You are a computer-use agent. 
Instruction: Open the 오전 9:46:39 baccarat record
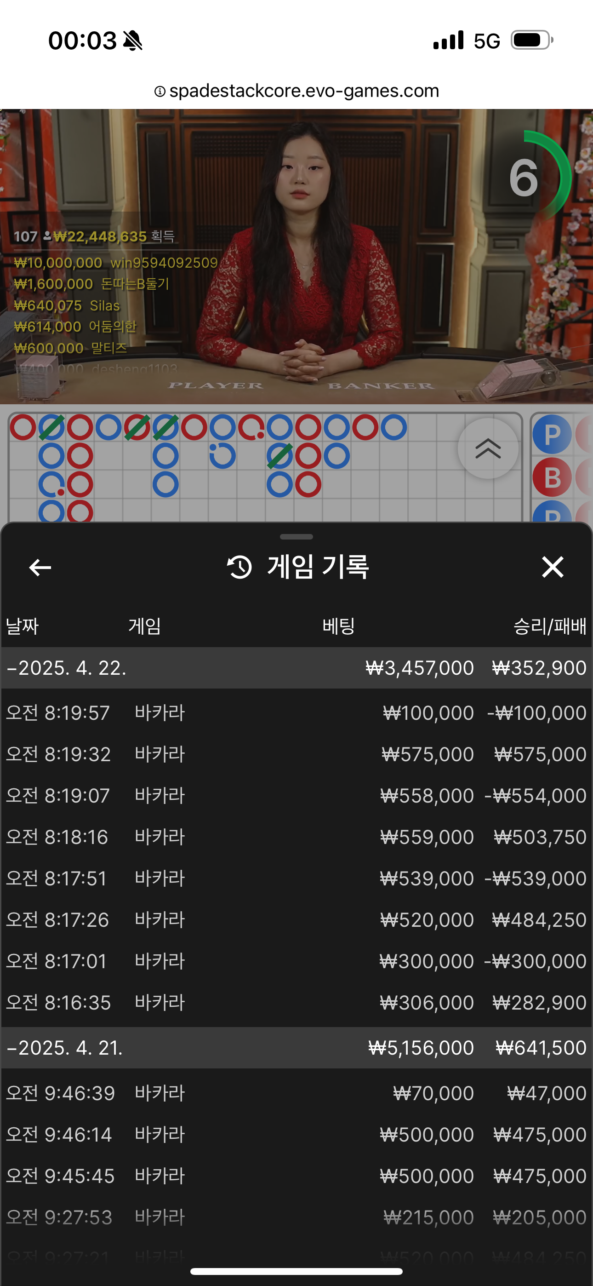pos(296,1093)
